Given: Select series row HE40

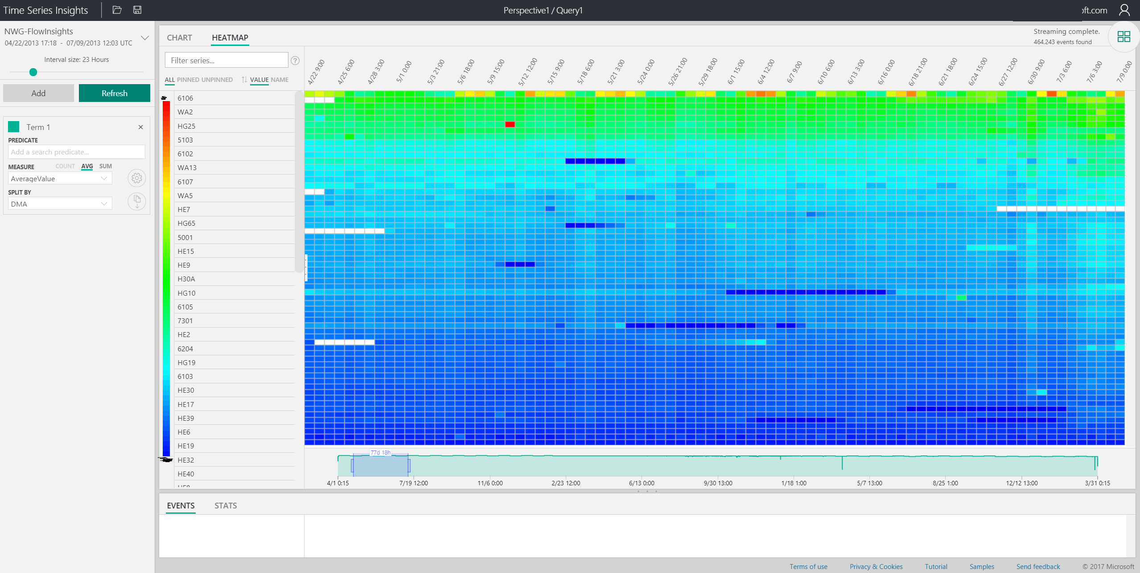Looking at the screenshot, I should click(x=234, y=474).
